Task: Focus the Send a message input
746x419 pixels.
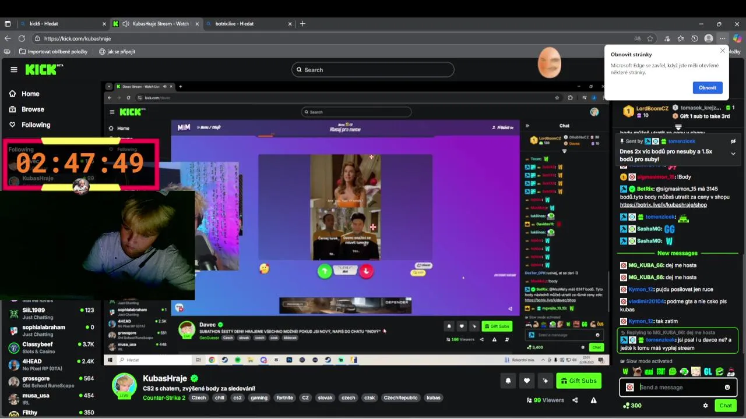Action: [678, 387]
